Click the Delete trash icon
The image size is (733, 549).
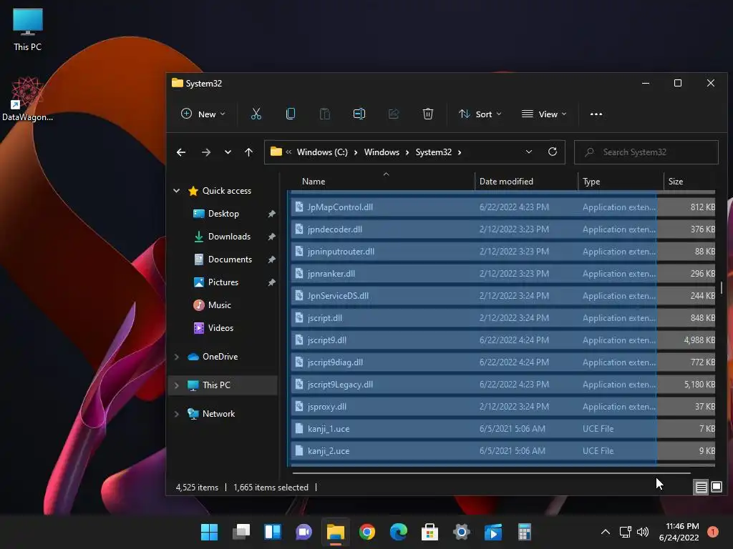[428, 114]
